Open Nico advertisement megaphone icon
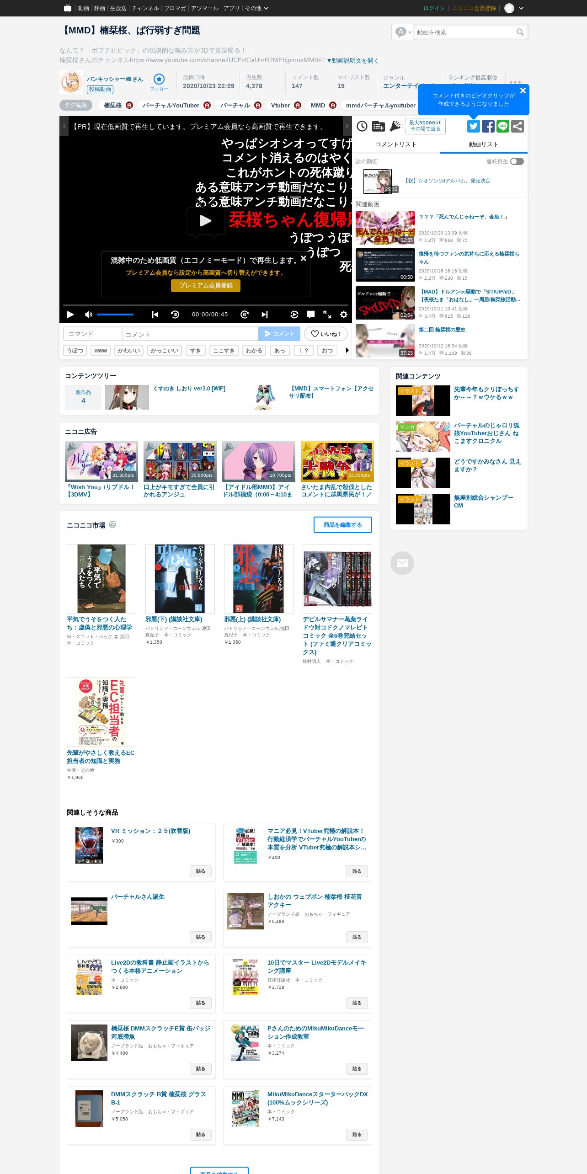This screenshot has height=1174, width=587. click(395, 126)
